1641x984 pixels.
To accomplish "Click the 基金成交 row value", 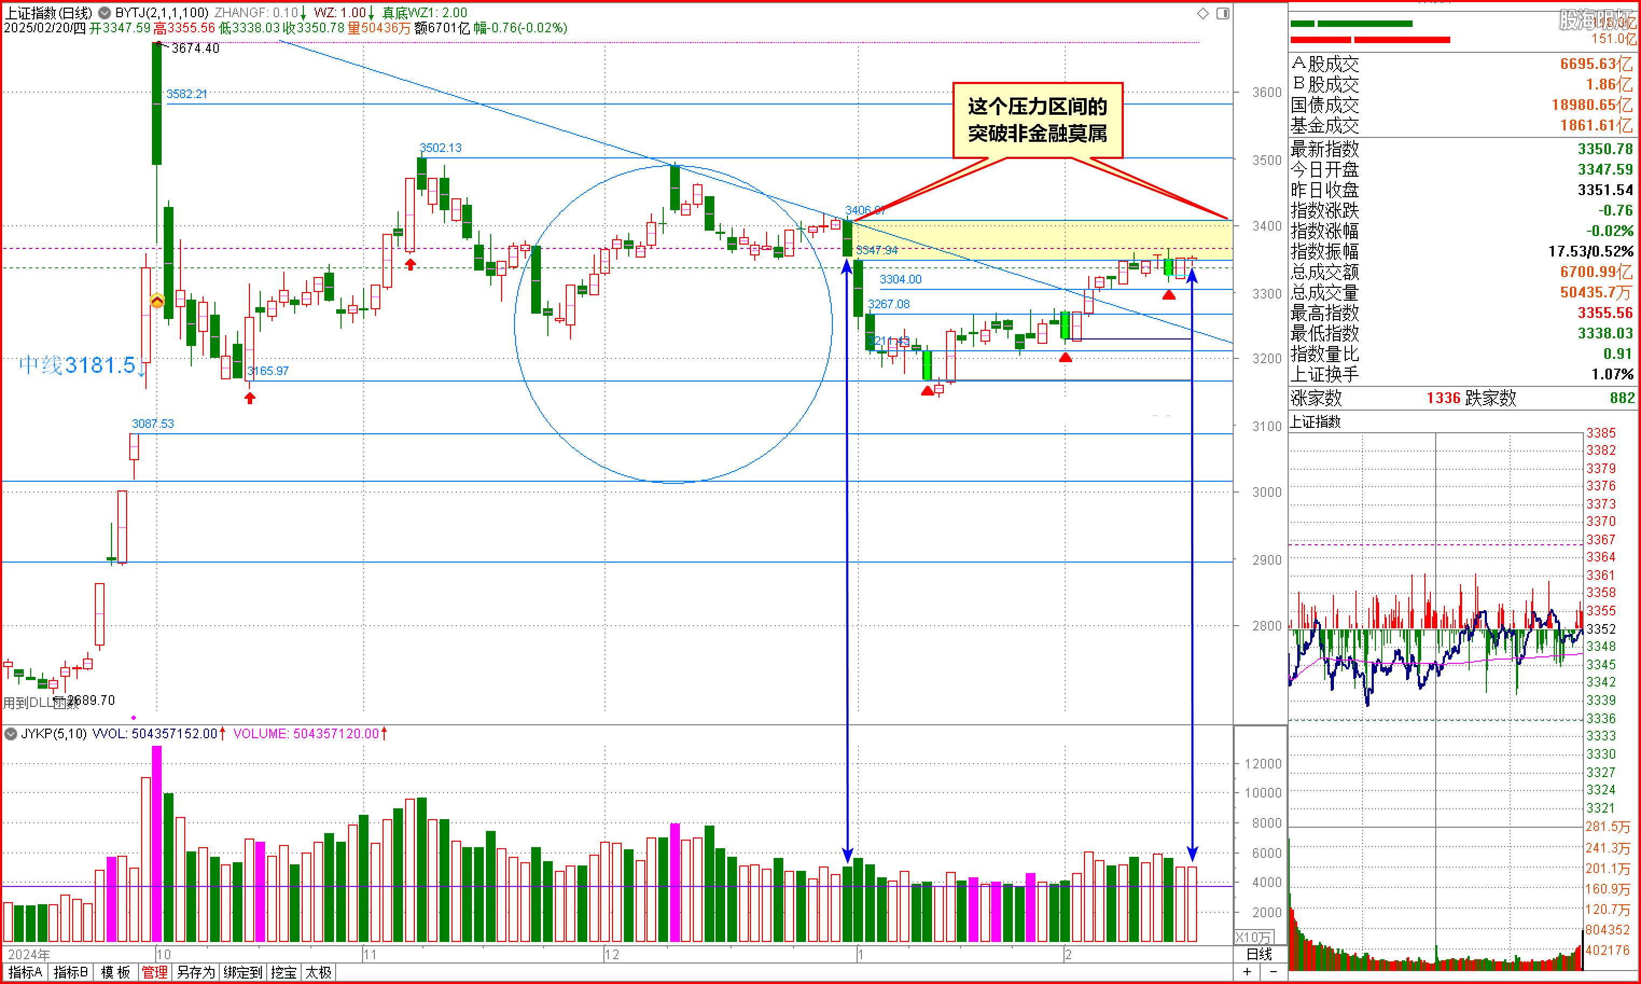I will 1596,126.
